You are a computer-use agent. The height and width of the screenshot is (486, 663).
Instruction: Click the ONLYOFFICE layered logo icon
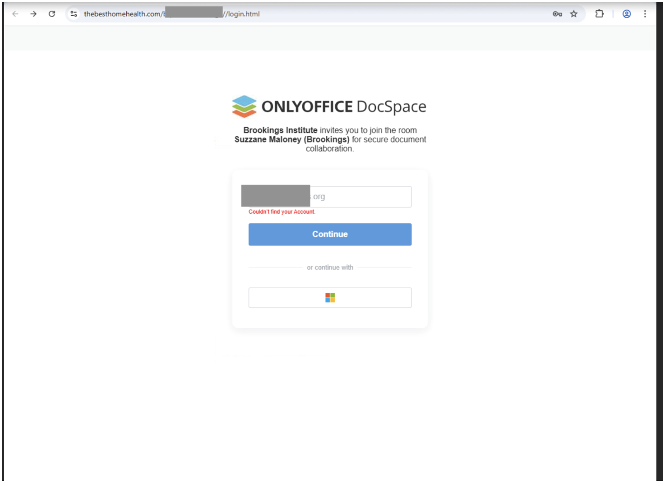(x=244, y=107)
